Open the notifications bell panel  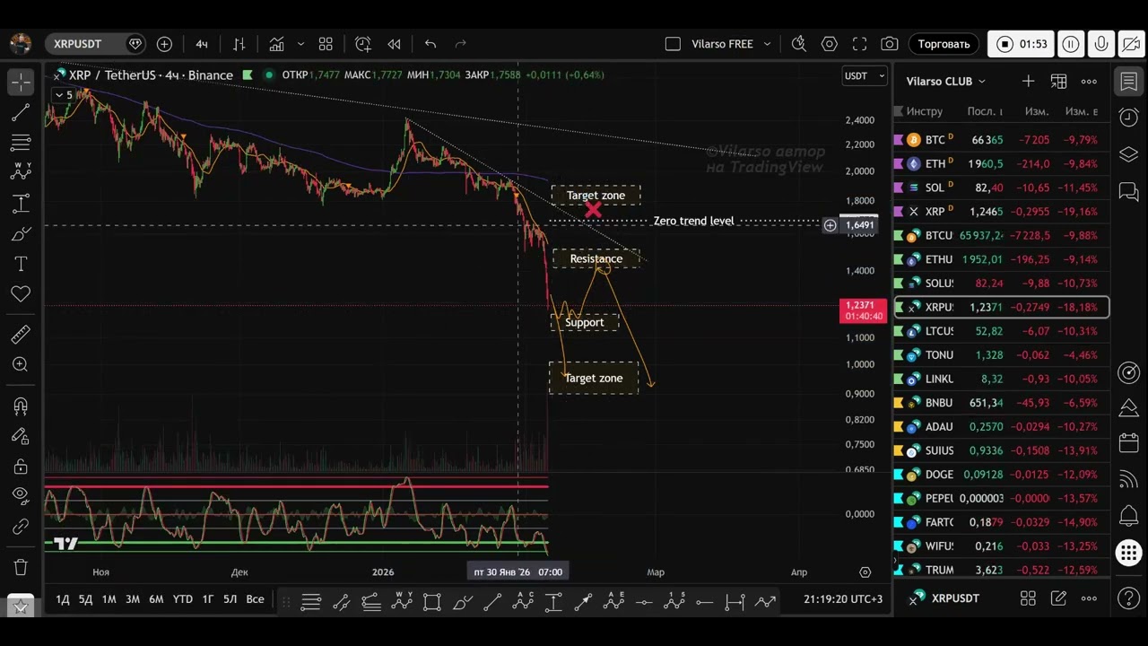[1129, 517]
